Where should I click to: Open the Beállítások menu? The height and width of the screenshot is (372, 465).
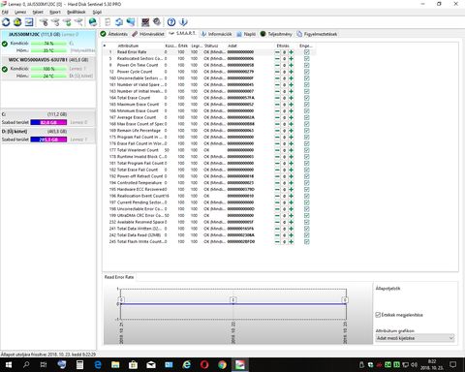77,12
